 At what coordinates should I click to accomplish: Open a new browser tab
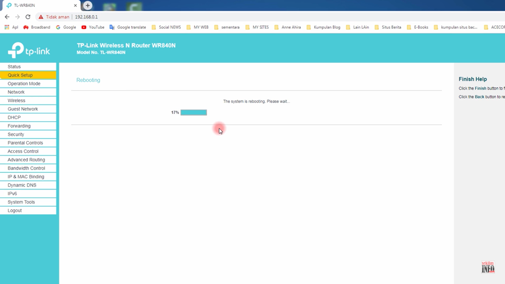[x=88, y=5]
